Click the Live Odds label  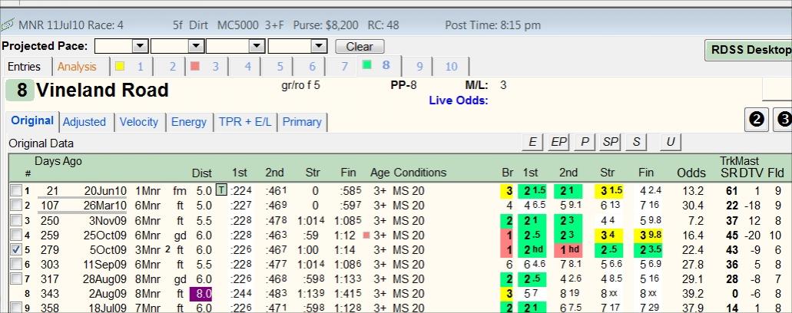459,100
